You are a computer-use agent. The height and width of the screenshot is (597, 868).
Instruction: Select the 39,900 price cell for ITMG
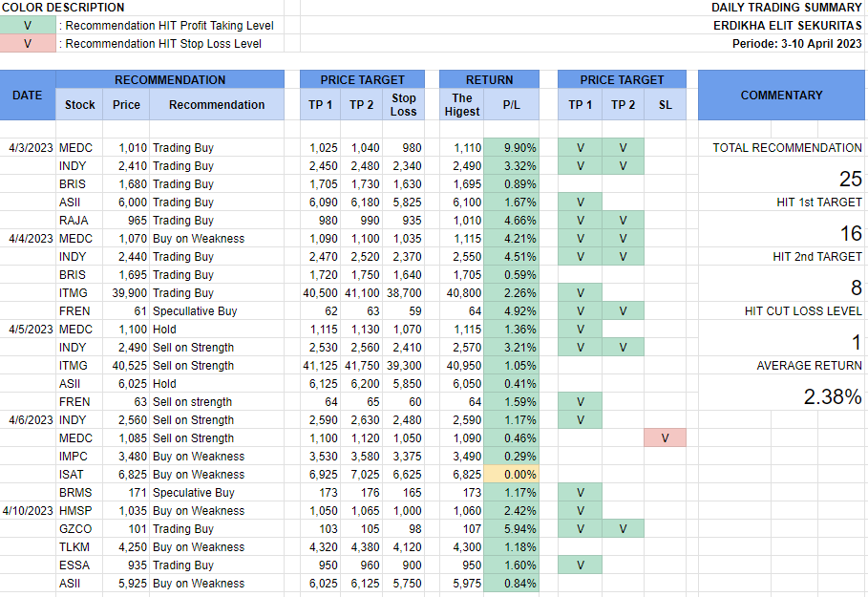[x=126, y=293]
